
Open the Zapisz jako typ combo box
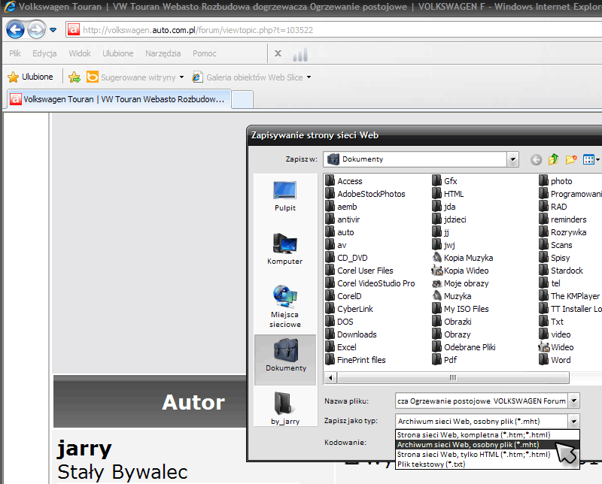tap(487, 422)
